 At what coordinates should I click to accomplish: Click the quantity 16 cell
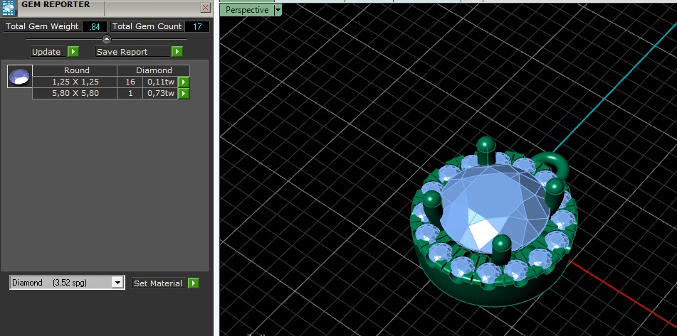130,82
